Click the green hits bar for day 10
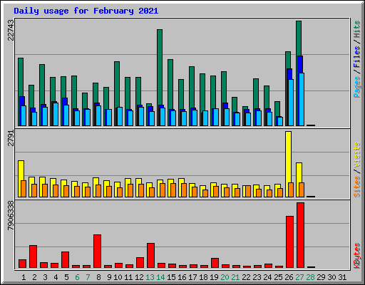This screenshot has width=365, height=285. [x=117, y=84]
